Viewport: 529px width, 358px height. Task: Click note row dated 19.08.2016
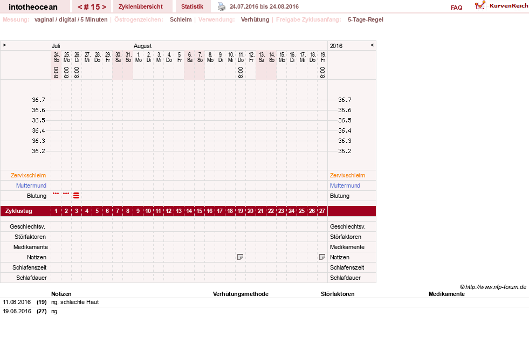[264, 312]
